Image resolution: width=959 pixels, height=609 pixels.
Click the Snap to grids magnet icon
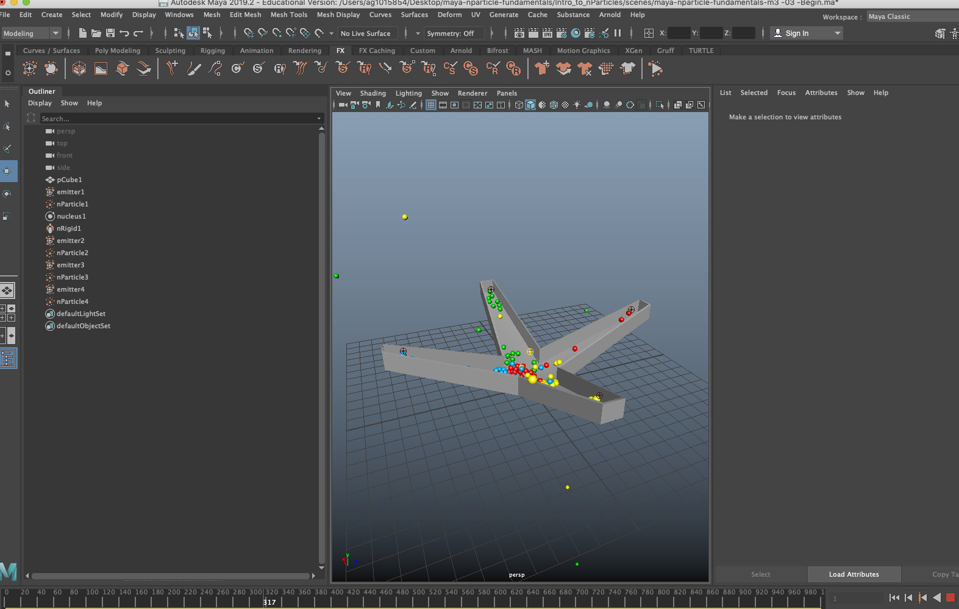pyautogui.click(x=249, y=33)
